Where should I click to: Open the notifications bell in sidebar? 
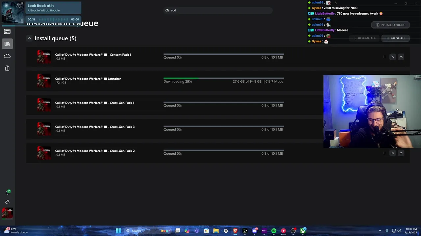[7, 192]
